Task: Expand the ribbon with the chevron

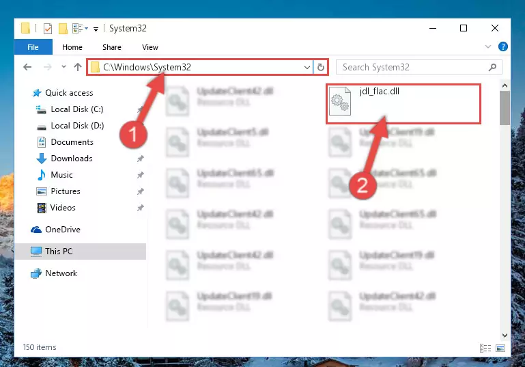Action: 488,47
